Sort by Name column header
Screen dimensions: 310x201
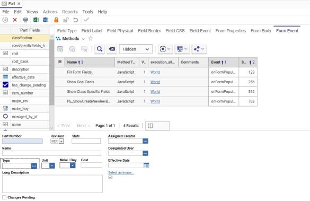(90, 62)
